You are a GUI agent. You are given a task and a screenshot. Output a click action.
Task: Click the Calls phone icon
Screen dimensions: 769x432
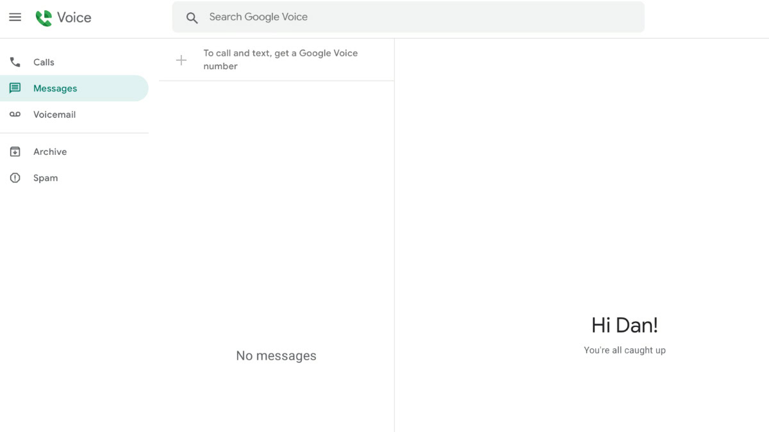point(15,62)
